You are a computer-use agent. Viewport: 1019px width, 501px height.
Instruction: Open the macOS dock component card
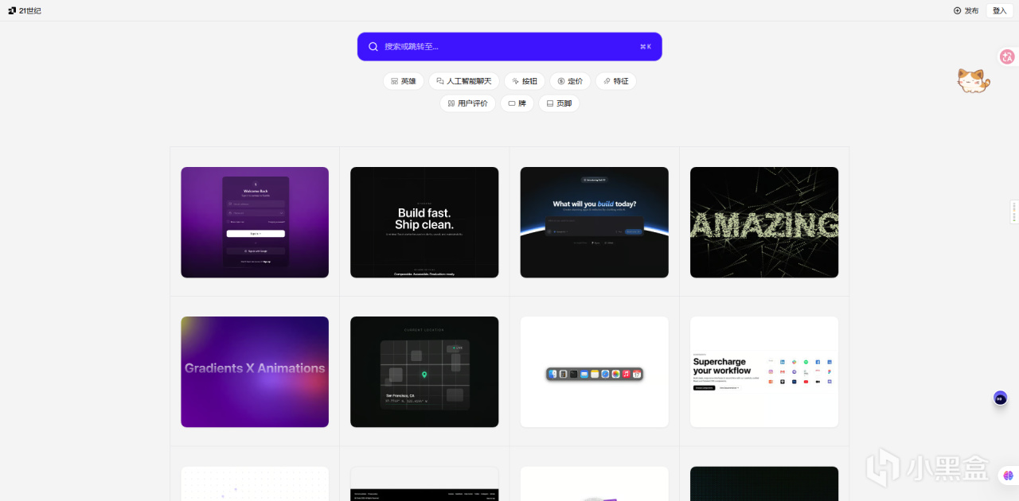click(595, 372)
